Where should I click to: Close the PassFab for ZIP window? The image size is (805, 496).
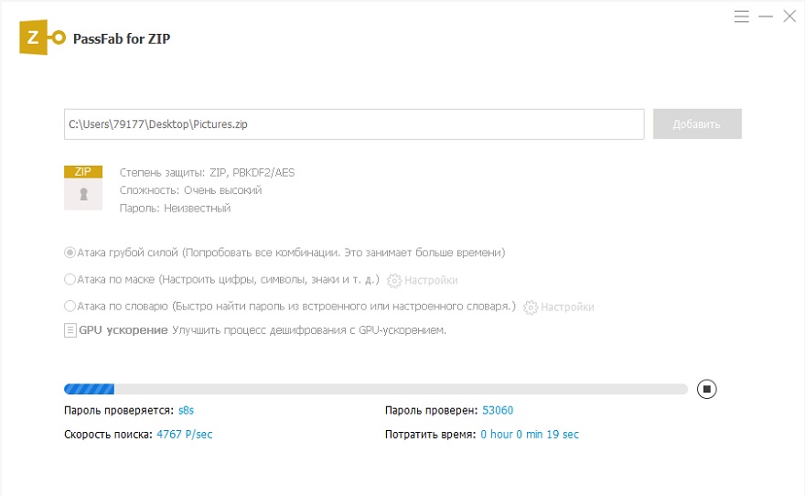[789, 16]
